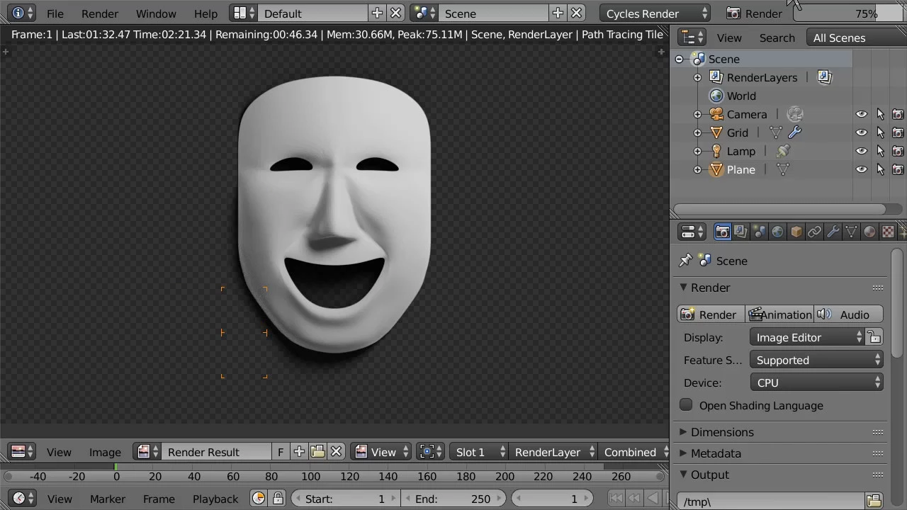Screen dimensions: 907x510
Task: Open the Cycles Render engine dropdown
Action: (655, 13)
